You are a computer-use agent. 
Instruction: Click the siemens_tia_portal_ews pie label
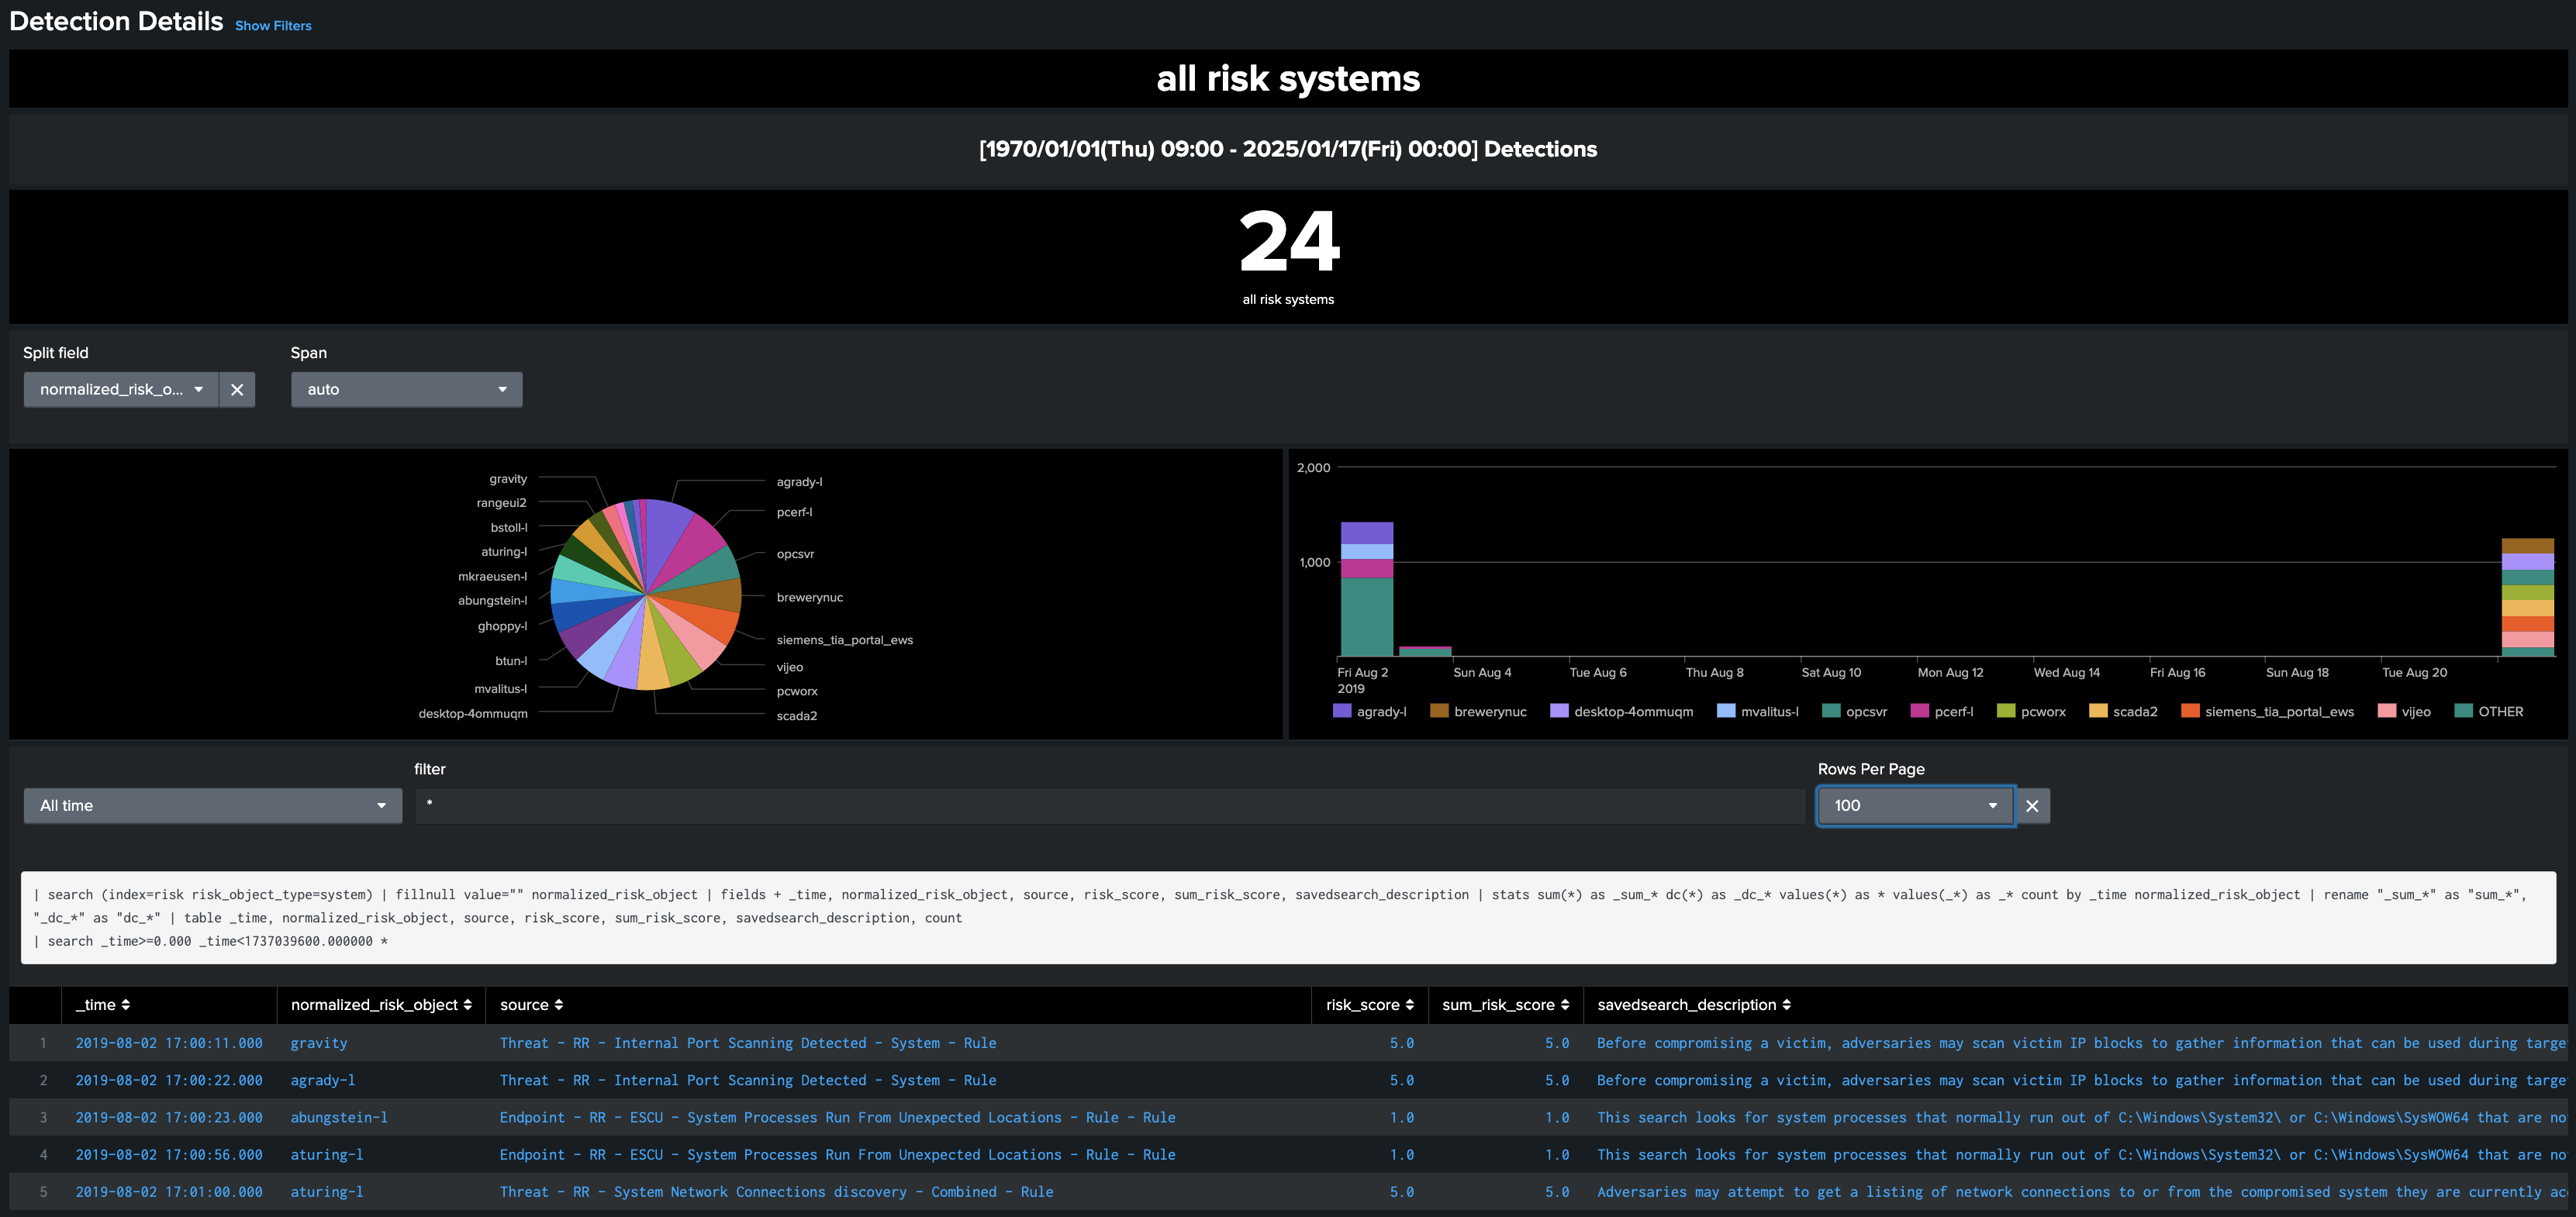(x=844, y=640)
